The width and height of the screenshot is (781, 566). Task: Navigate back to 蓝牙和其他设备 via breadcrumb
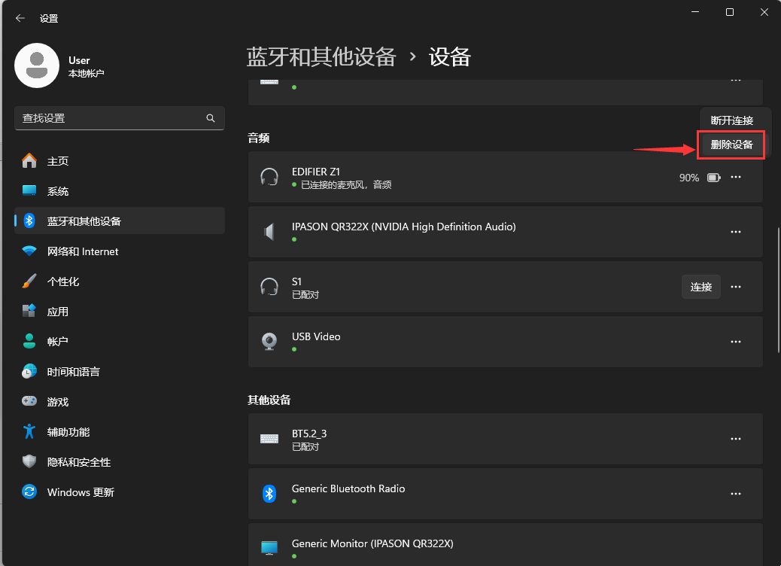click(x=321, y=56)
